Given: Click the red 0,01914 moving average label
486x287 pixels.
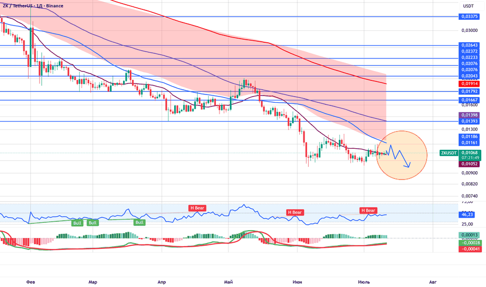Looking at the screenshot, I should click(469, 84).
